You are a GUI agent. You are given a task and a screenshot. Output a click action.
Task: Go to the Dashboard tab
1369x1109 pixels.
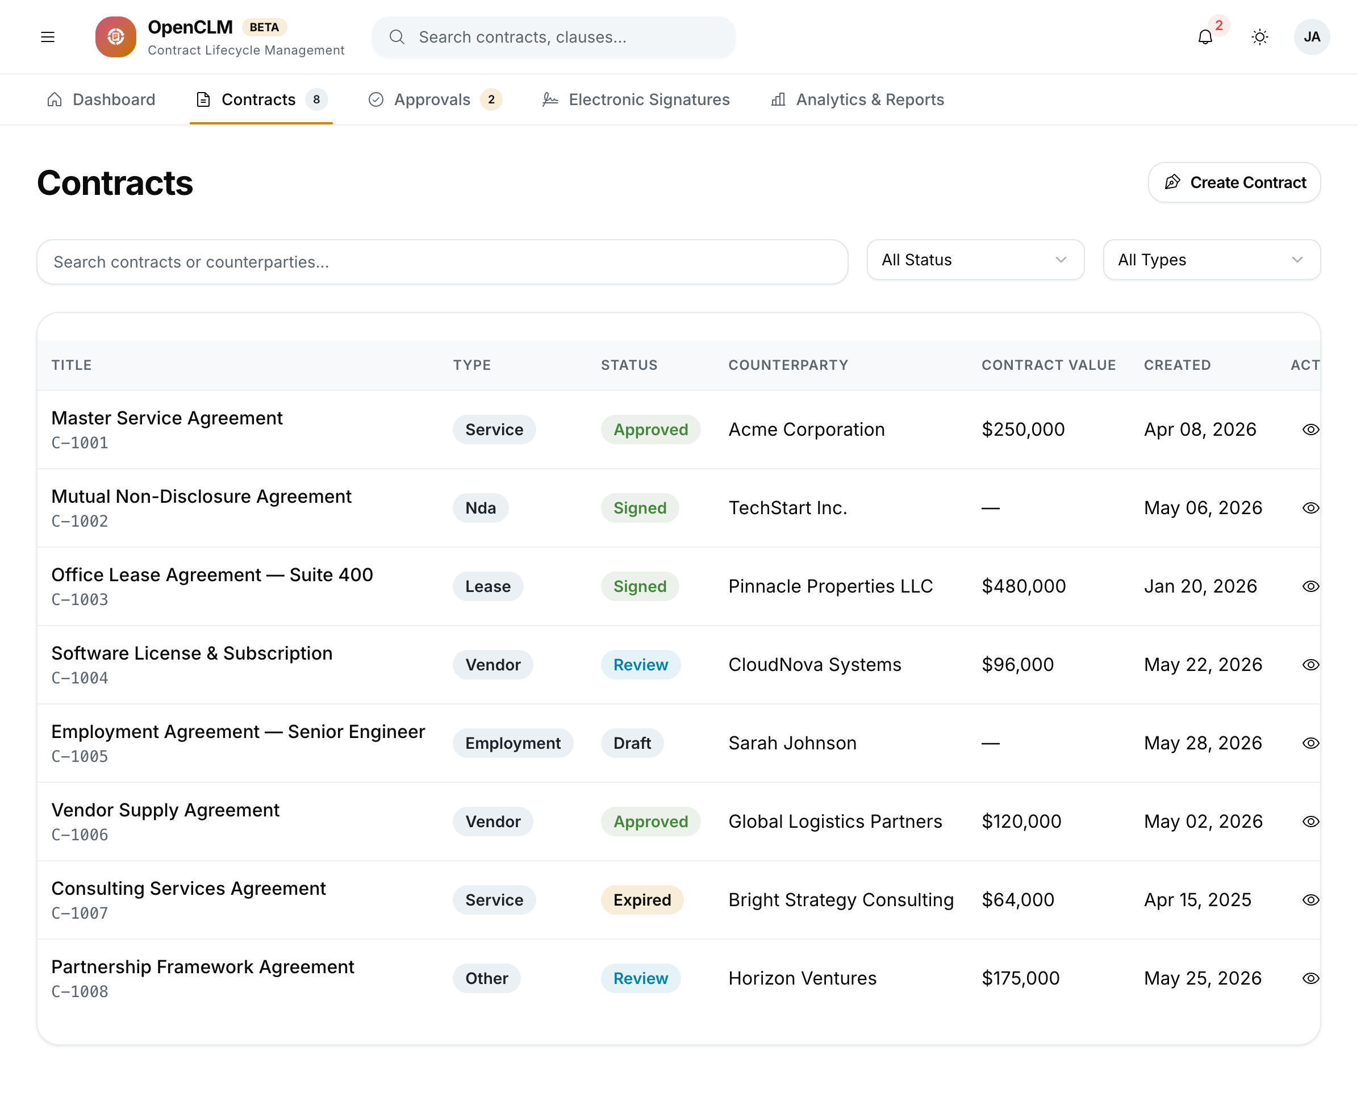tap(101, 99)
